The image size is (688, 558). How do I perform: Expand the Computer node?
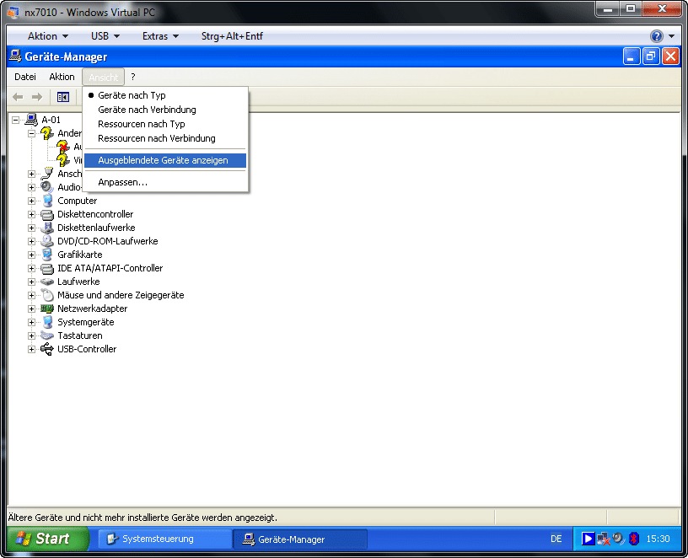click(x=31, y=201)
